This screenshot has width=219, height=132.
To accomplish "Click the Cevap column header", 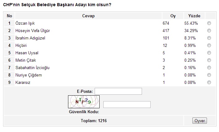I will click(x=88, y=16).
